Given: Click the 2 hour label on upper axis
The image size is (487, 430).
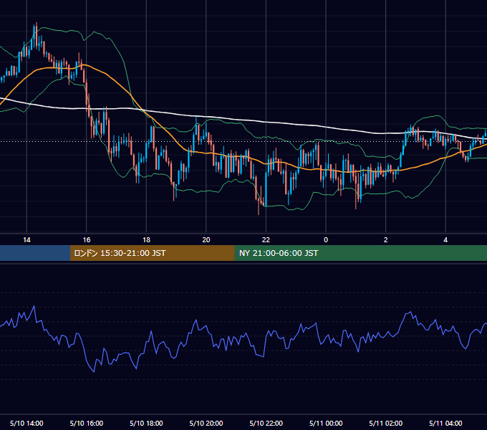Looking at the screenshot, I should (x=386, y=240).
